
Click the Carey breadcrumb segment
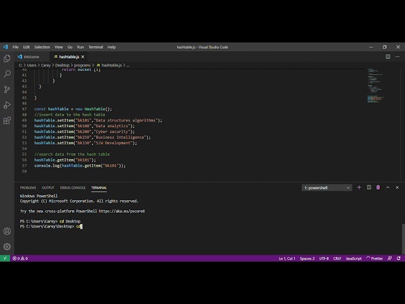point(46,65)
